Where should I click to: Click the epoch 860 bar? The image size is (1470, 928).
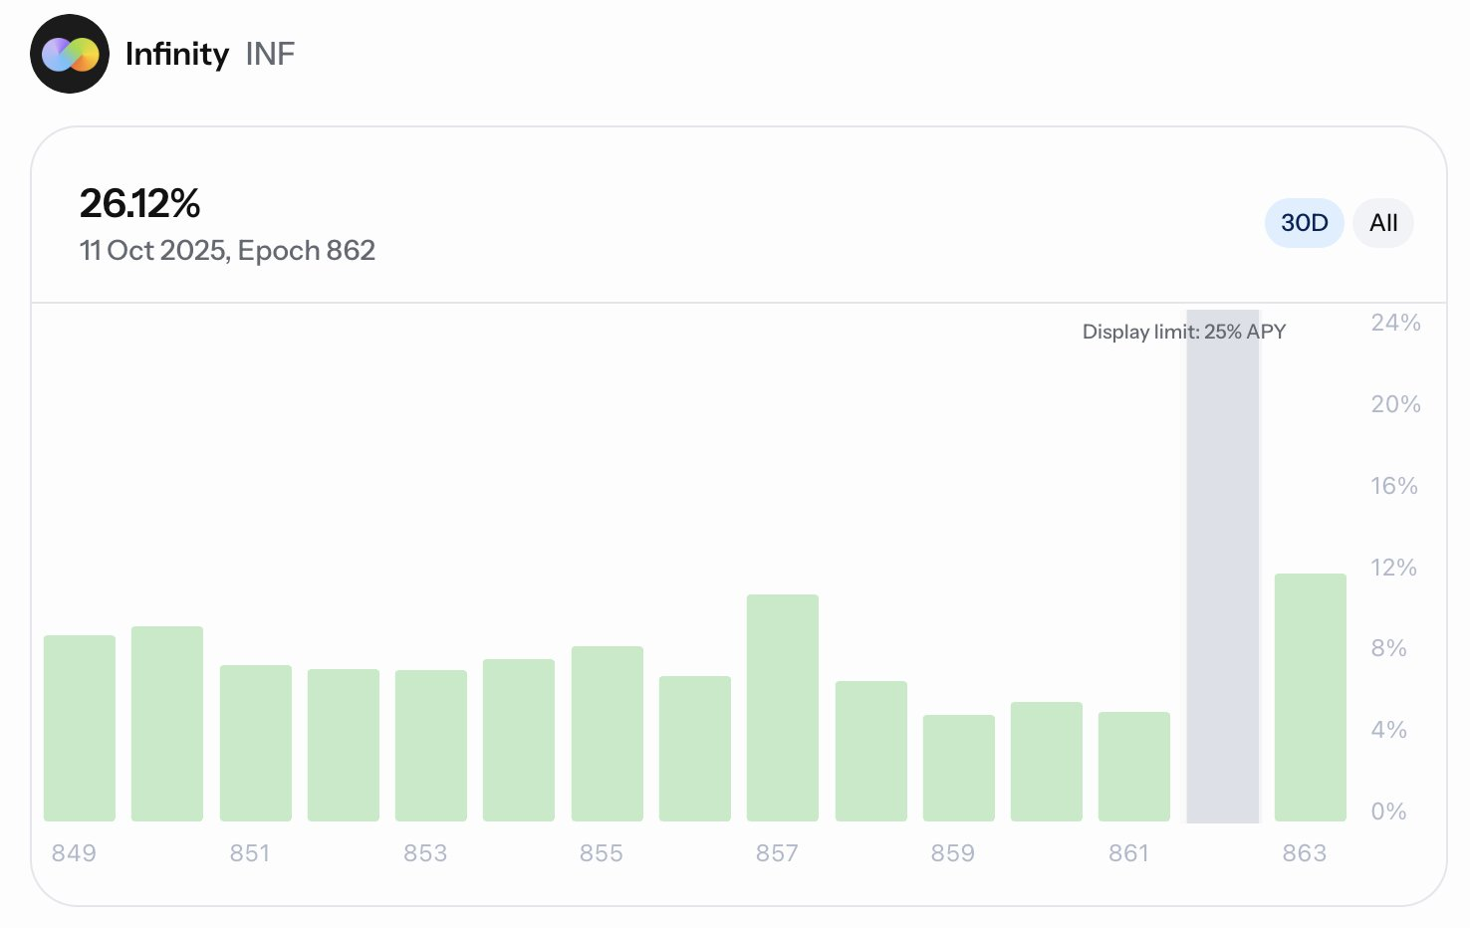click(1047, 762)
